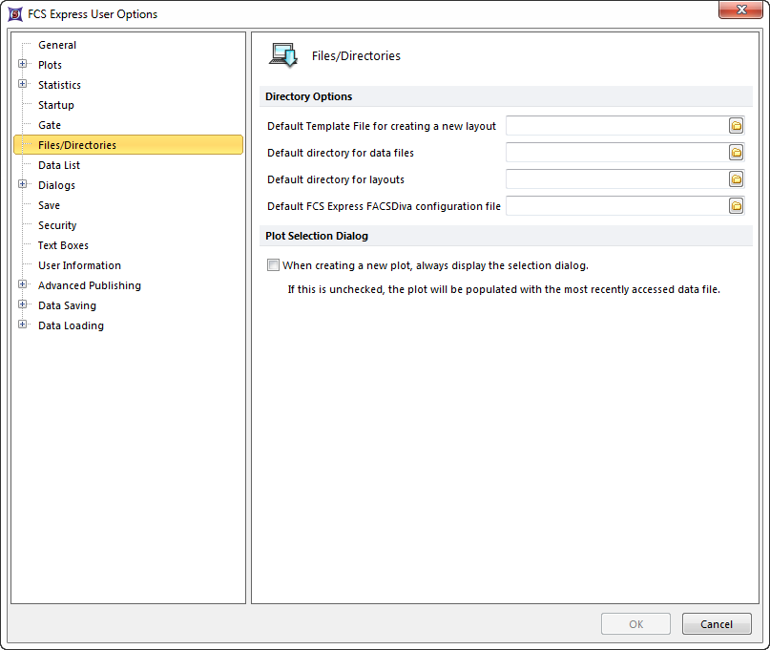Open the Save options
770x650 pixels.
(49, 205)
